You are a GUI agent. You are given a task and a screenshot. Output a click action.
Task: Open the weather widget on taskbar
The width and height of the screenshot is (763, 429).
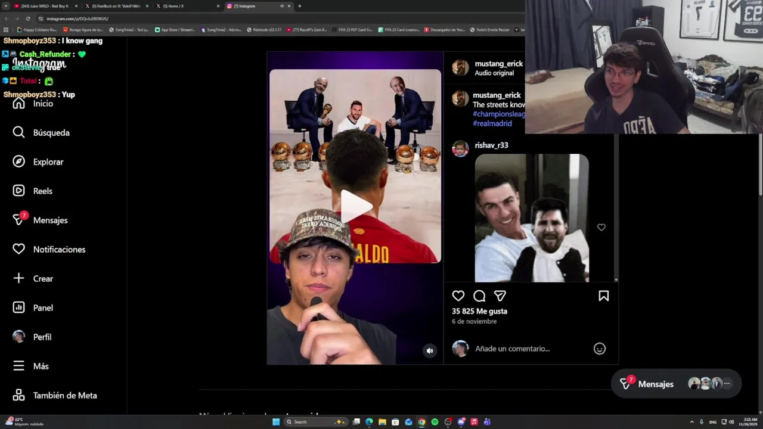tap(24, 422)
